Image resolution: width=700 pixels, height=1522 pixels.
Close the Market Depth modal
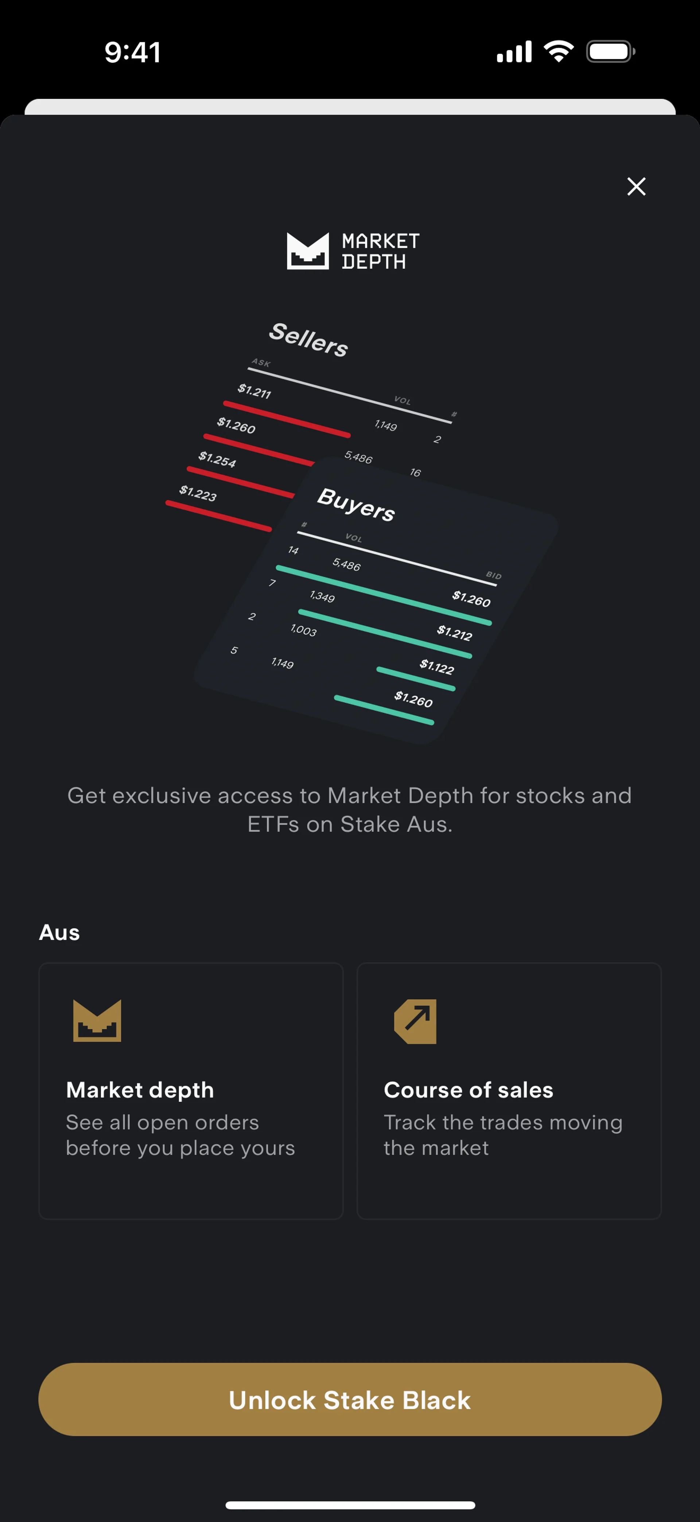(636, 186)
